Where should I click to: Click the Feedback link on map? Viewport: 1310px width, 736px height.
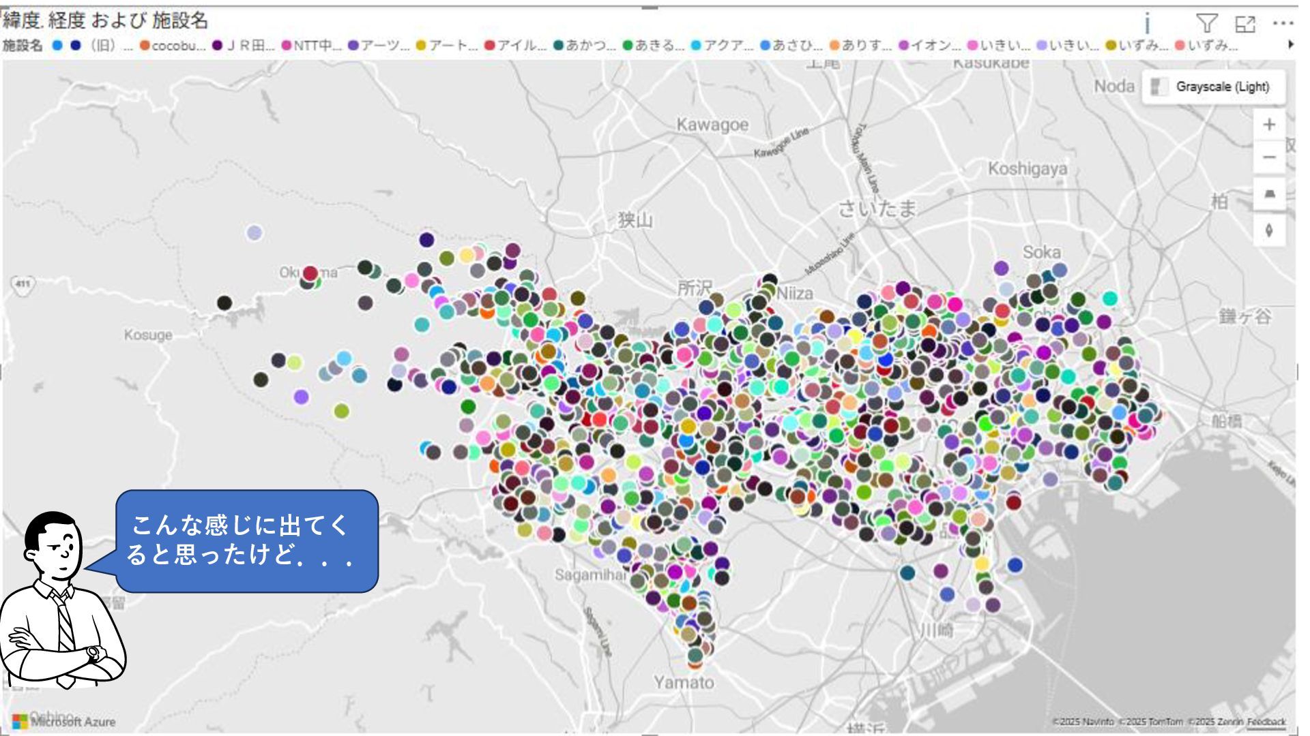tap(1266, 722)
